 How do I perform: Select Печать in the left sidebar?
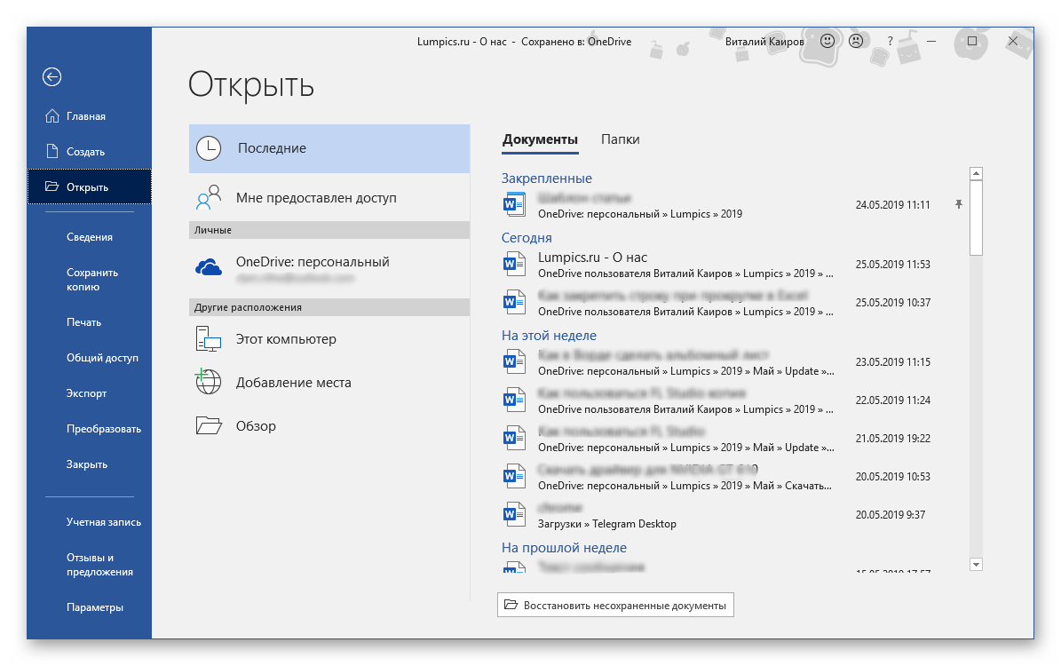pyautogui.click(x=83, y=322)
